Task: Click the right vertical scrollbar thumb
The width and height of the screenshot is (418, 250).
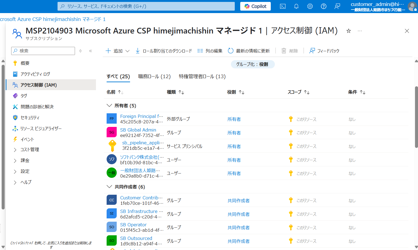Action: (x=416, y=117)
